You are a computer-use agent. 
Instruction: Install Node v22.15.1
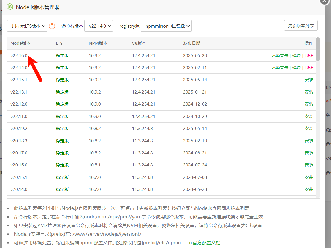[309, 80]
